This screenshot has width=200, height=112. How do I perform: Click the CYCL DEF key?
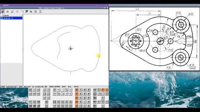58,102
